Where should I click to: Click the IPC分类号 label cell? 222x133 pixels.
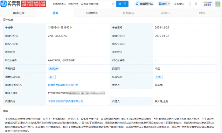click(x=24, y=60)
